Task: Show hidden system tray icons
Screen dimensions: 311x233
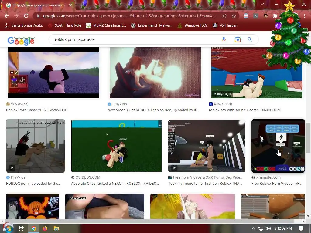Action: [x=254, y=228]
